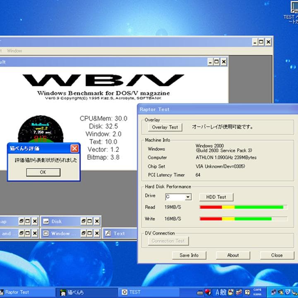Click the 'CPU&Mem: 30.0' result
The width and height of the screenshot is (298, 298).
click(103, 118)
